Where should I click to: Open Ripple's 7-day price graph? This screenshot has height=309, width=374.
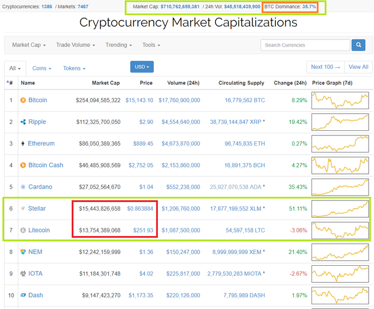340,122
